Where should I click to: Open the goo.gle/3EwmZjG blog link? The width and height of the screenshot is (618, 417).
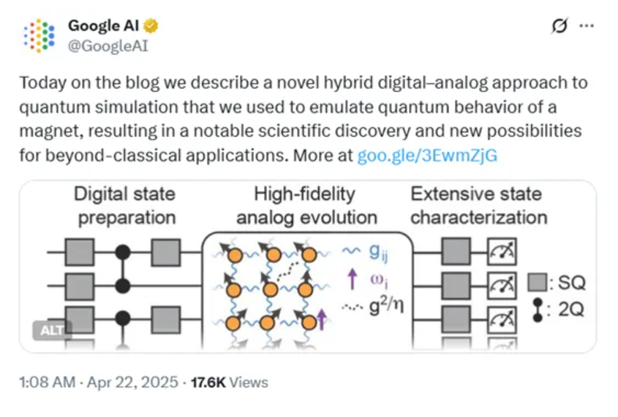[x=427, y=156]
